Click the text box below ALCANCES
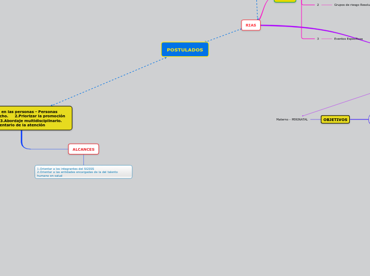The image size is (370, 276). [x=83, y=172]
